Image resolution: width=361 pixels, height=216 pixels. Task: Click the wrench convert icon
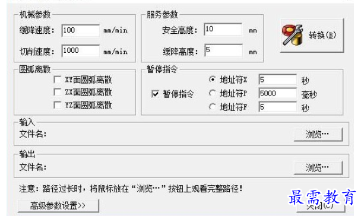point(292,35)
